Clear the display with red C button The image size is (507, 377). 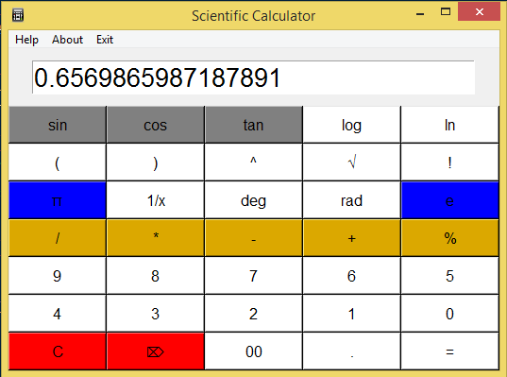coord(58,351)
